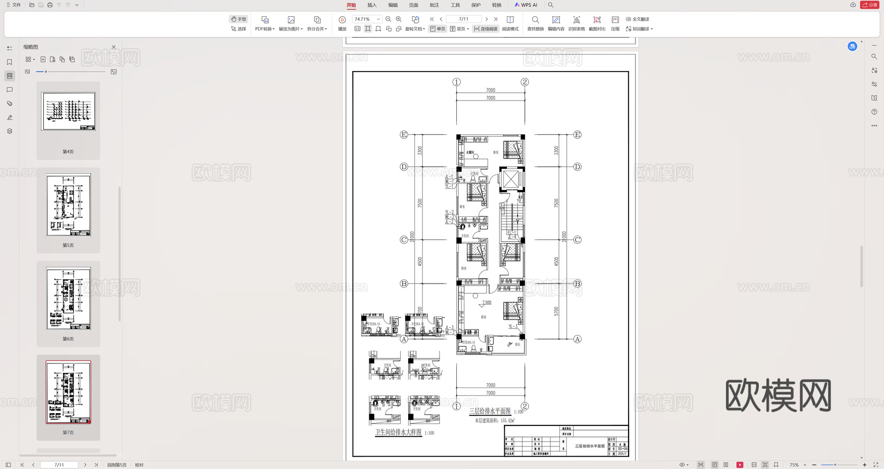Open the outline panel icon in left sidebar

(9, 48)
